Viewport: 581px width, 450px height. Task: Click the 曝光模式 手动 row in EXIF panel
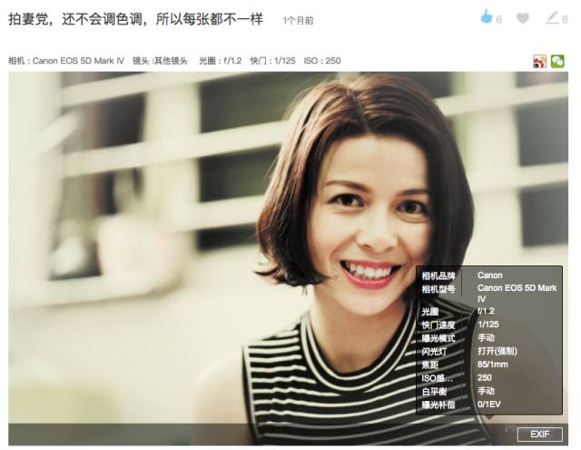click(489, 338)
